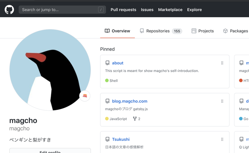Viewport: 249px width, 153px height.
Task: Click the 155 repositories counter badge
Action: coord(177,31)
